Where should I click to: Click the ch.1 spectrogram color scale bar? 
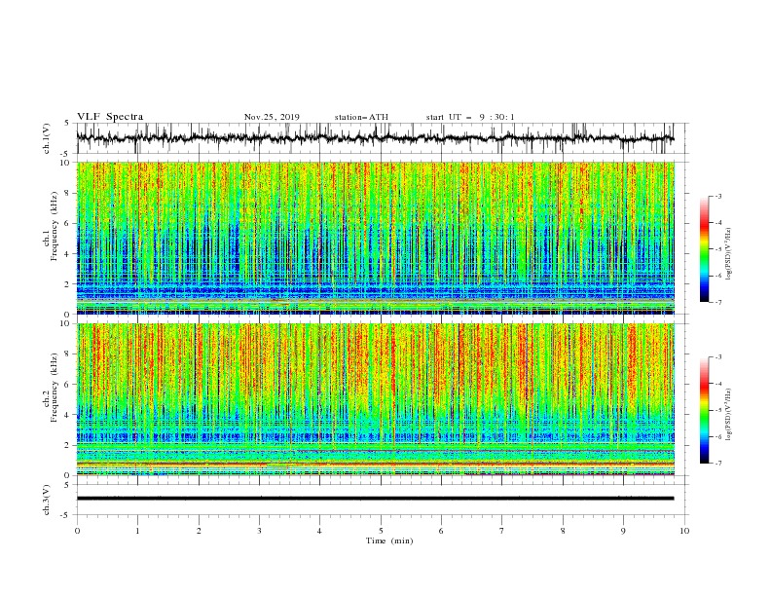point(704,249)
